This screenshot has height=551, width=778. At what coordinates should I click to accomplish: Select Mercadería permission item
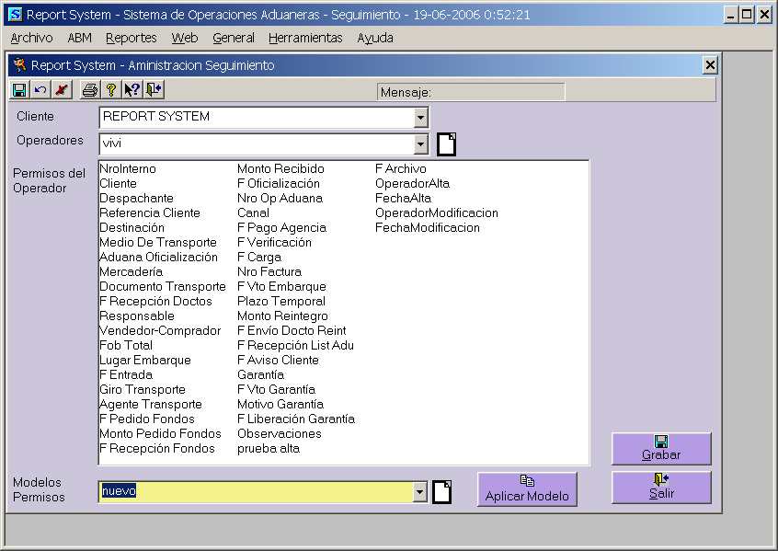point(131,272)
